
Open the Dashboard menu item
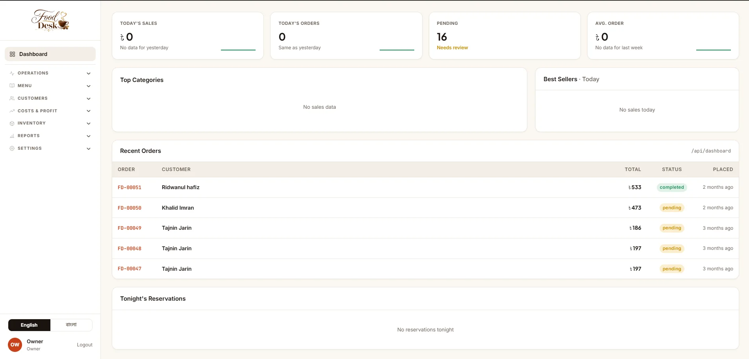coord(50,54)
